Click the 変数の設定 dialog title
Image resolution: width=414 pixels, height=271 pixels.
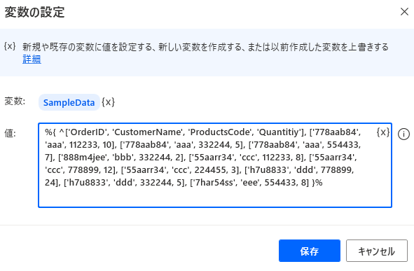coord(34,13)
